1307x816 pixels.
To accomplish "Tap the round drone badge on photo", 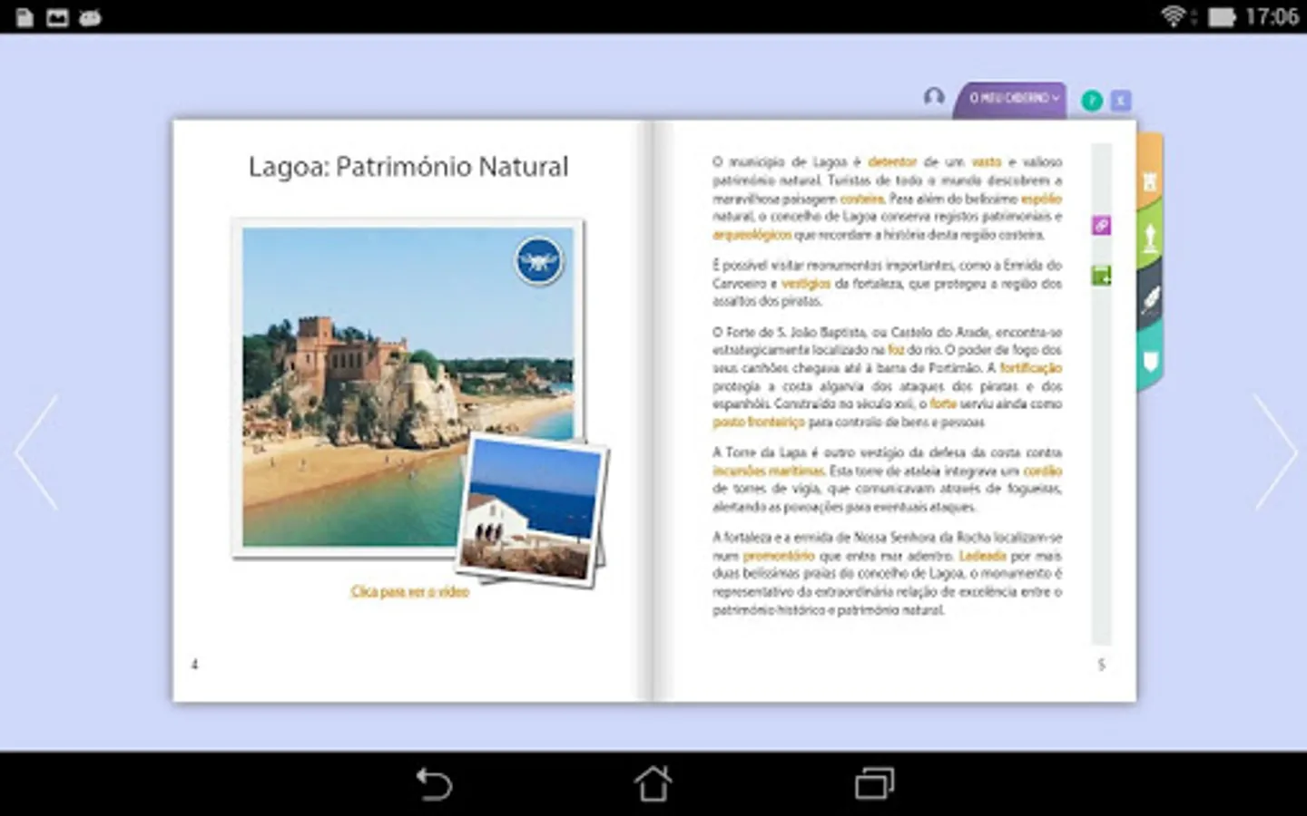I will point(539,261).
